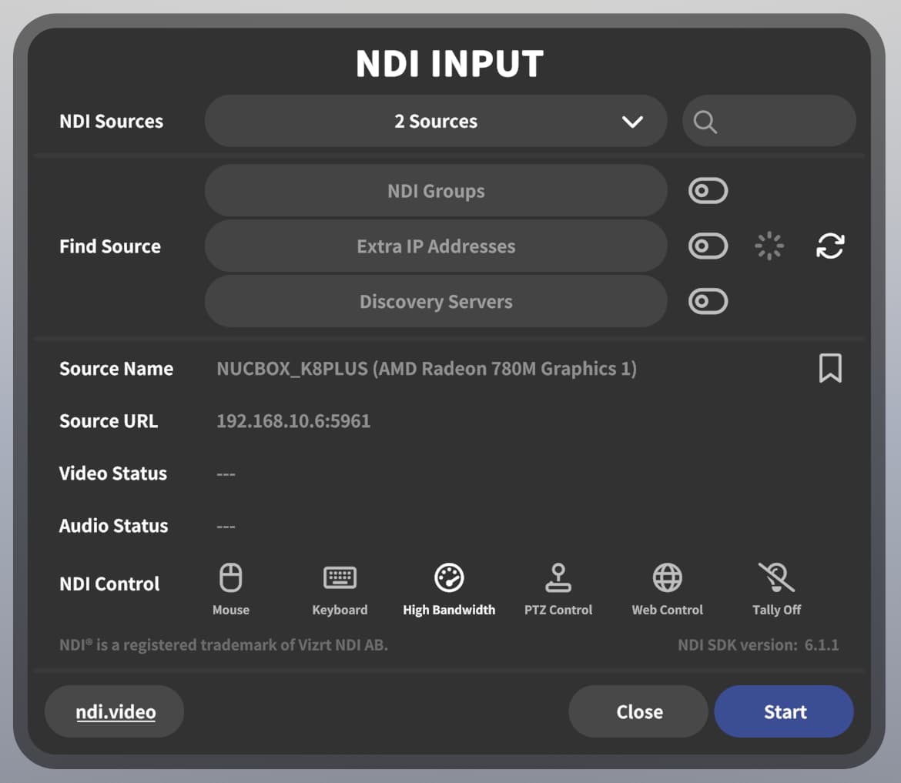Open PTZ Control joystick icon
Image resolution: width=901 pixels, height=783 pixels.
tap(558, 577)
